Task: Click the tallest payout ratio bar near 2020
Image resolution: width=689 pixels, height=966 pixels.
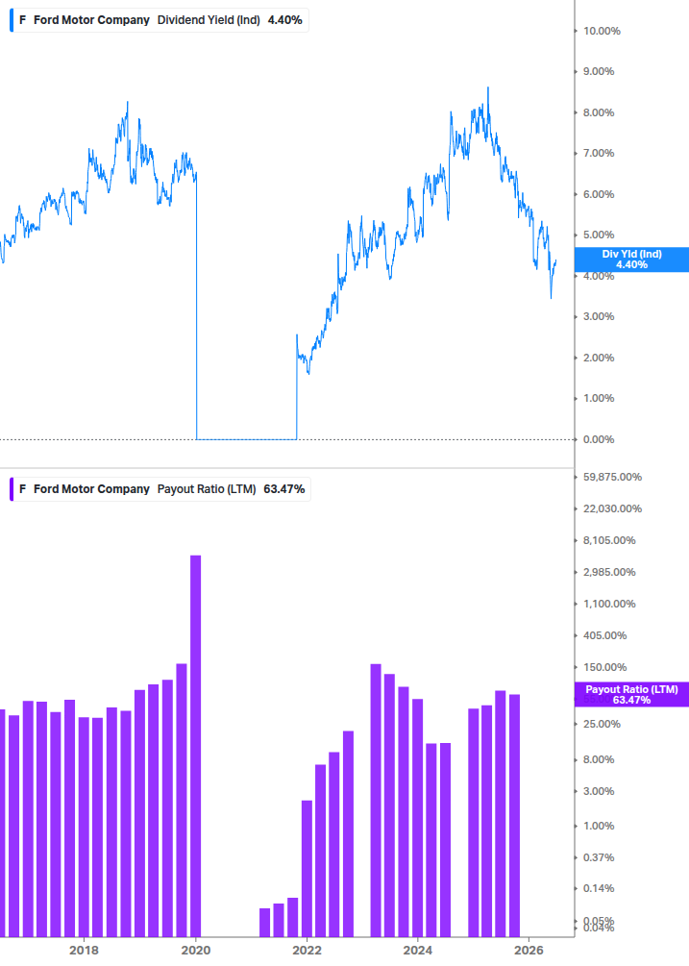Action: click(195, 746)
